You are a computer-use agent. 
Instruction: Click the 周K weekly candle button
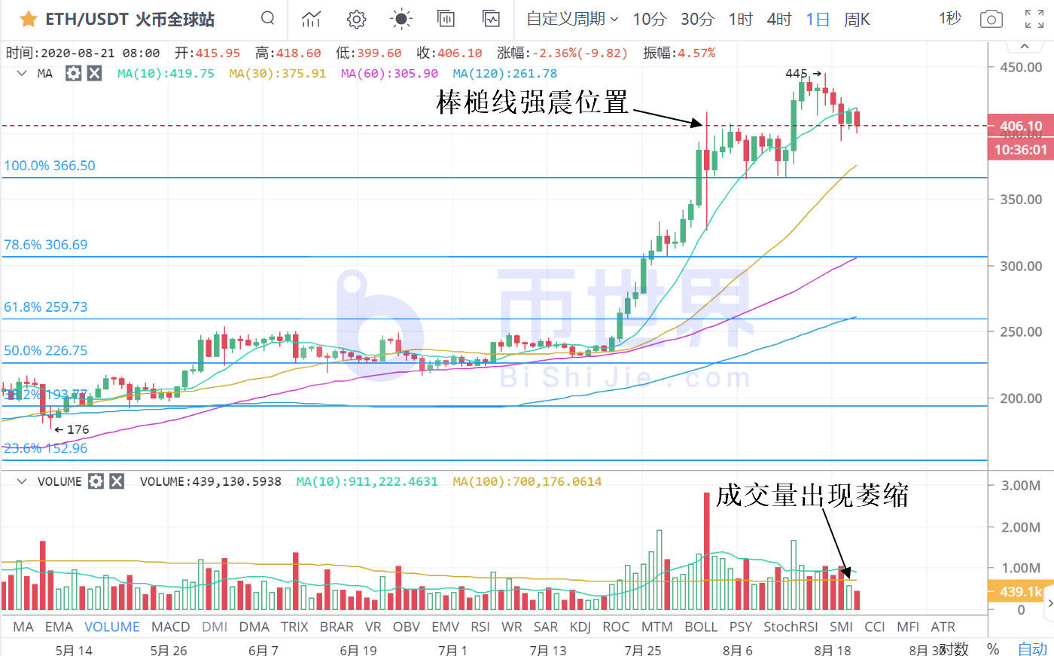857,20
